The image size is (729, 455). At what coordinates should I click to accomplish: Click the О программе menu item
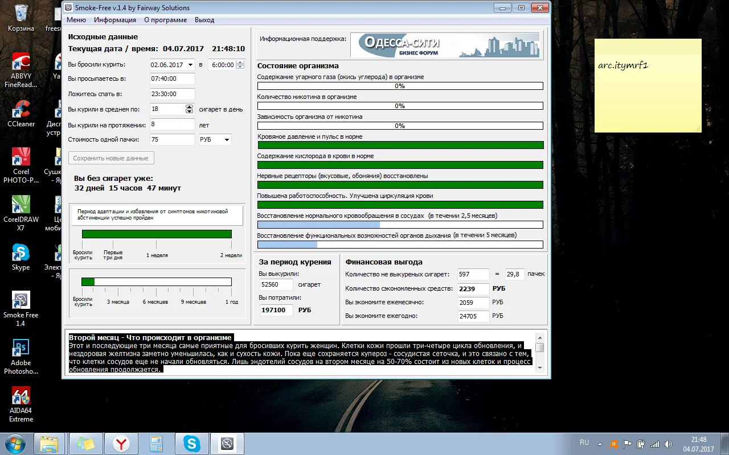[x=165, y=20]
